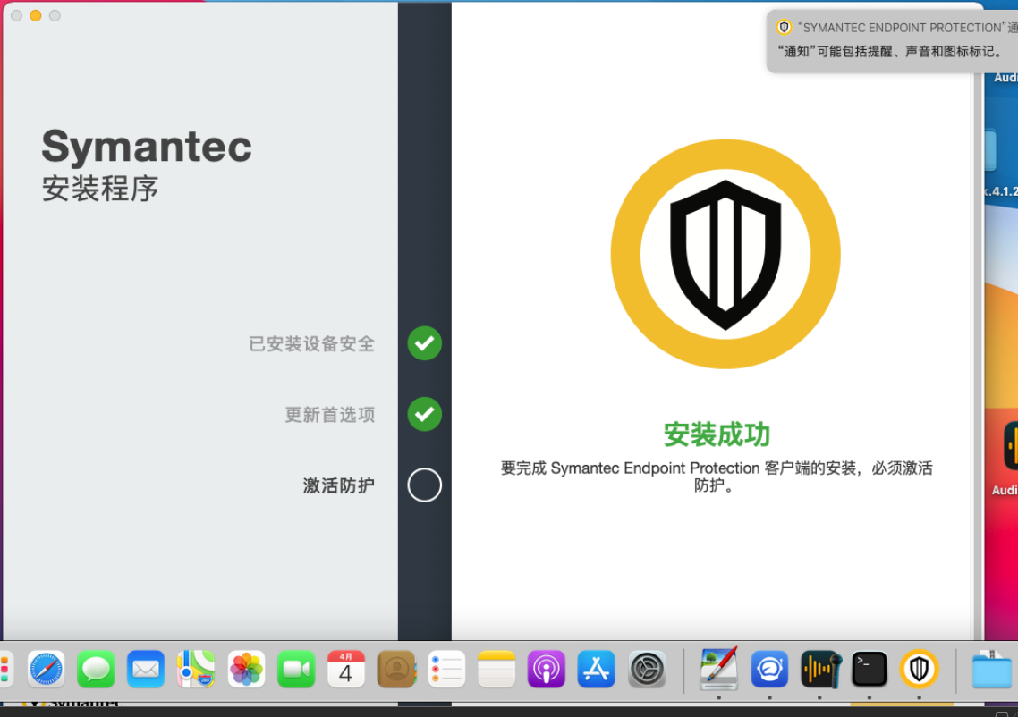Select the 更新首选项 step label

tap(330, 415)
